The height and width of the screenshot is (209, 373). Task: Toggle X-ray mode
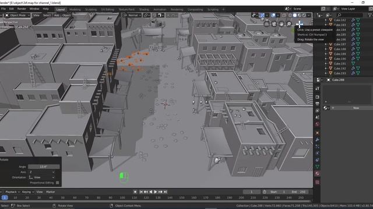tap(284, 15)
